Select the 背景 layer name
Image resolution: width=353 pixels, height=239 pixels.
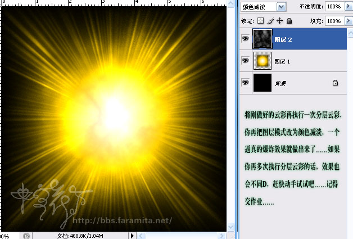(280, 84)
